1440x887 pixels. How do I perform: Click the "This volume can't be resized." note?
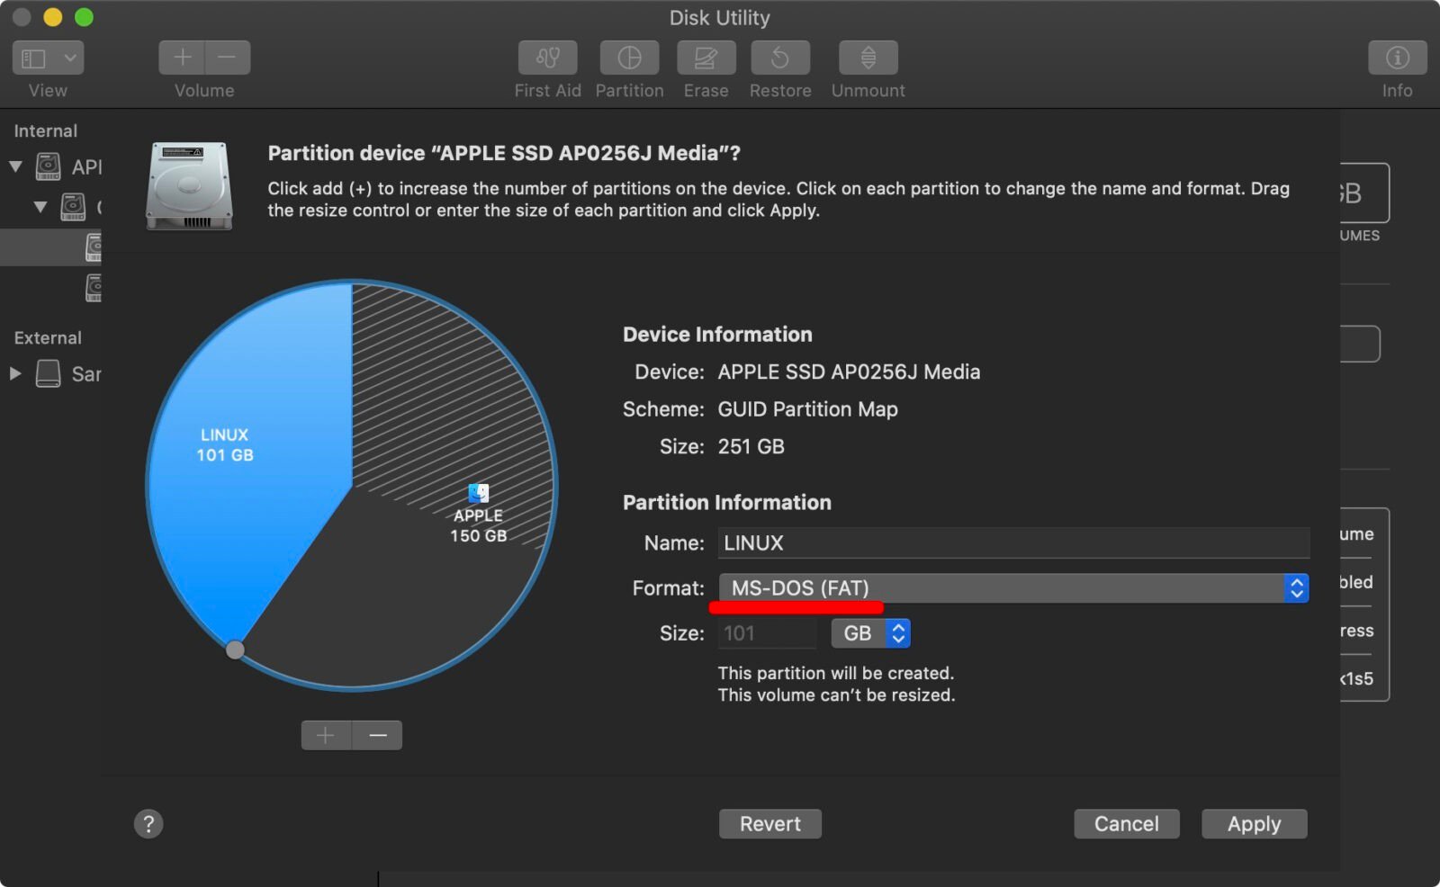(x=836, y=694)
